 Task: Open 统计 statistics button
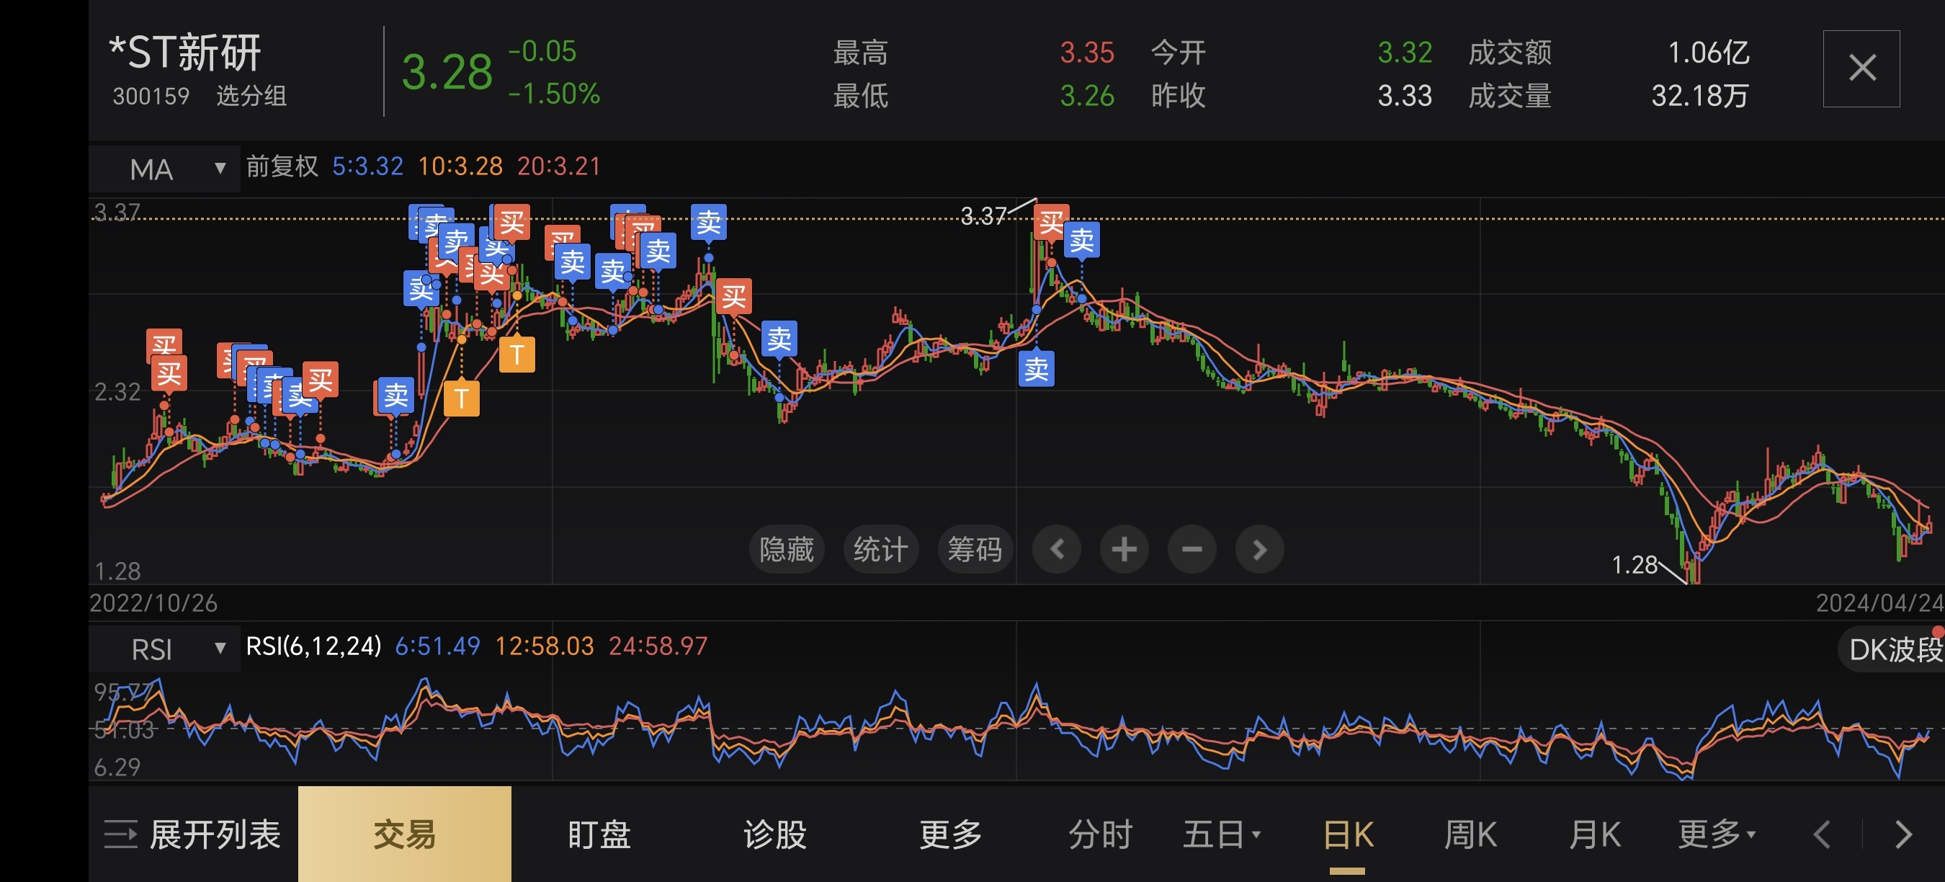880,549
